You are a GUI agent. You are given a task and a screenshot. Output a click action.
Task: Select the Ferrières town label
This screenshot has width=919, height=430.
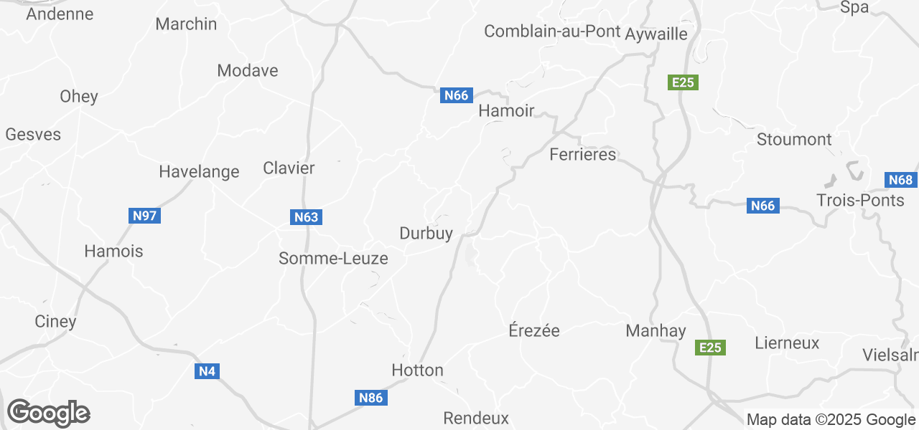pos(583,154)
